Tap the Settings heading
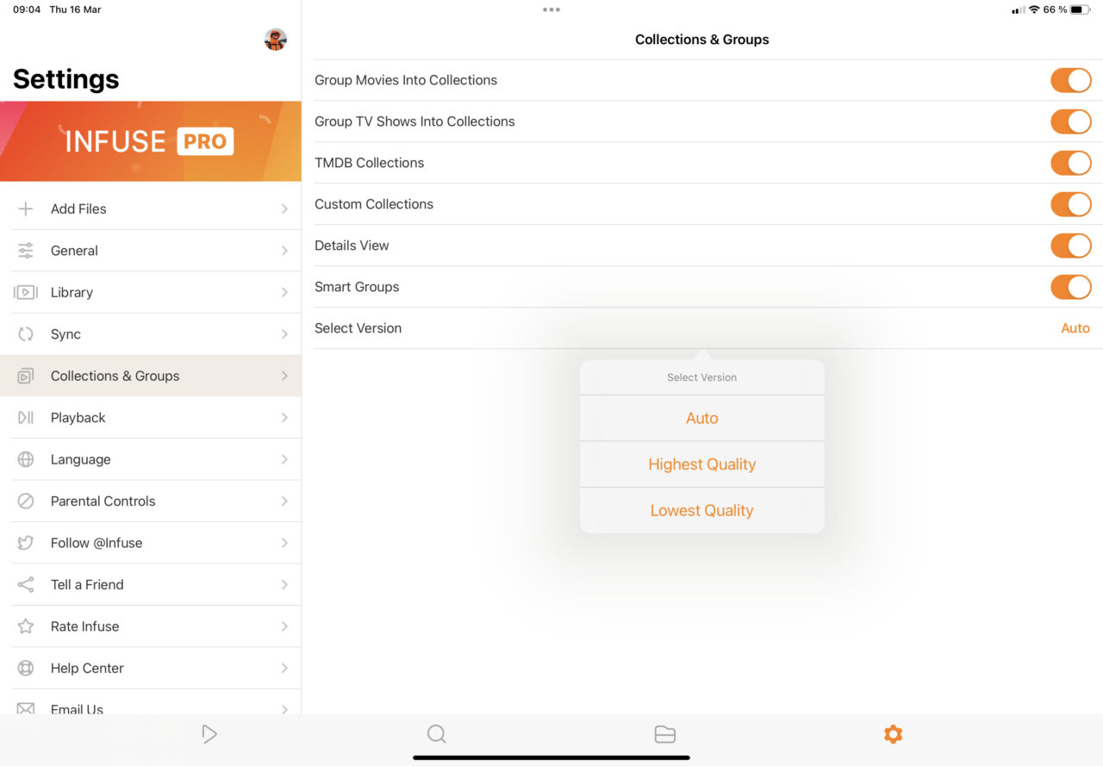Screen dimensions: 1103x766 (66, 79)
